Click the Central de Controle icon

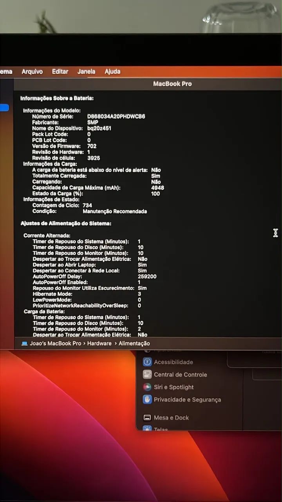click(147, 375)
